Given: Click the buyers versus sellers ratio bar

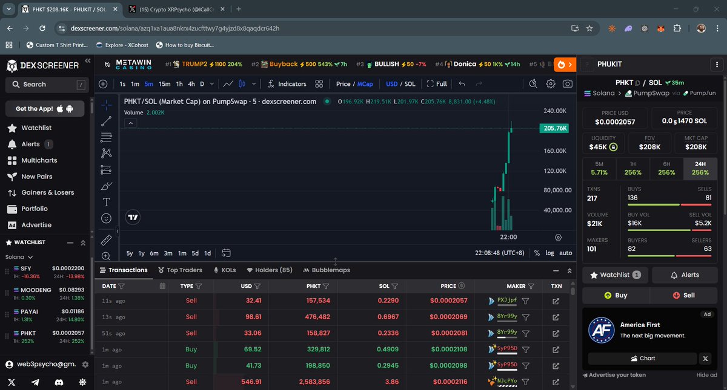Looking at the screenshot, I should pyautogui.click(x=669, y=255).
